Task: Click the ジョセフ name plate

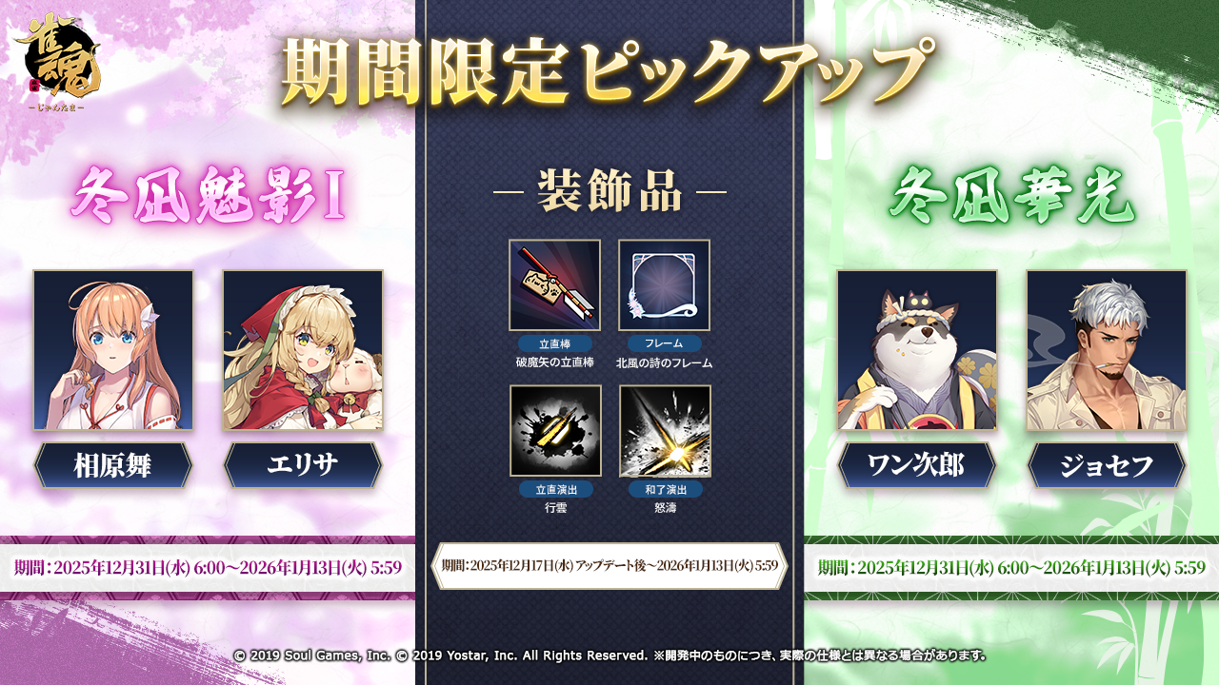Action: tap(1107, 465)
